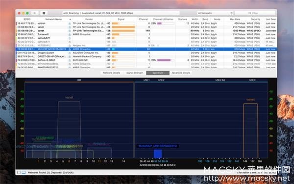Click the All Networks popup stepper arrows
Viewport: 294px width, 184px height.
(x=231, y=13)
